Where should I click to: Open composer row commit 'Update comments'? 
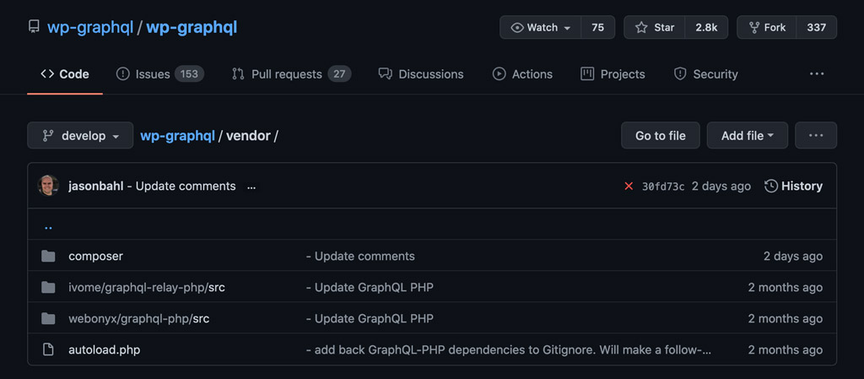[x=360, y=256]
